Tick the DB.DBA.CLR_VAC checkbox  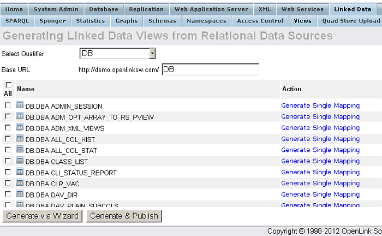pyautogui.click(x=8, y=183)
